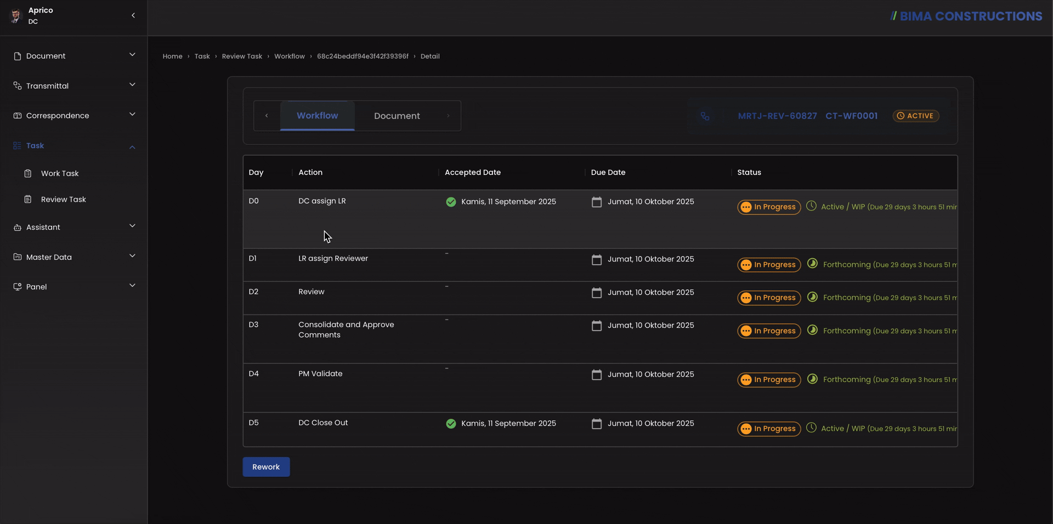Open Review Task in the breadcrumb
Image resolution: width=1053 pixels, height=524 pixels.
pos(242,56)
